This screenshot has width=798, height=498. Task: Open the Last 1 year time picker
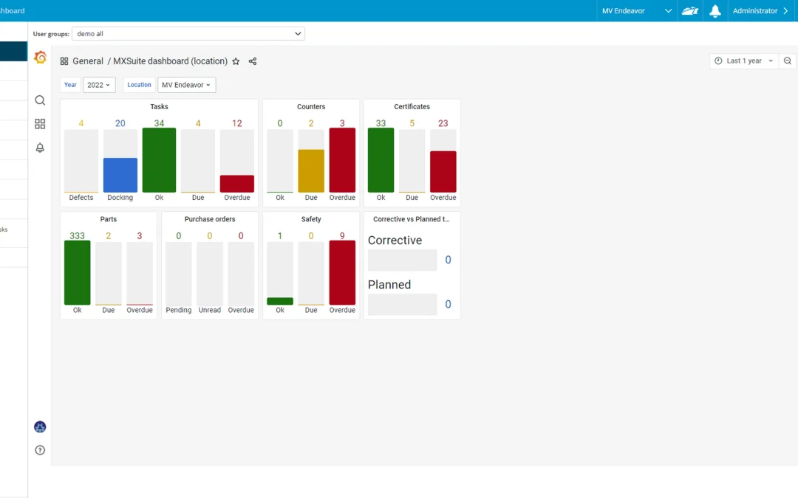point(743,61)
